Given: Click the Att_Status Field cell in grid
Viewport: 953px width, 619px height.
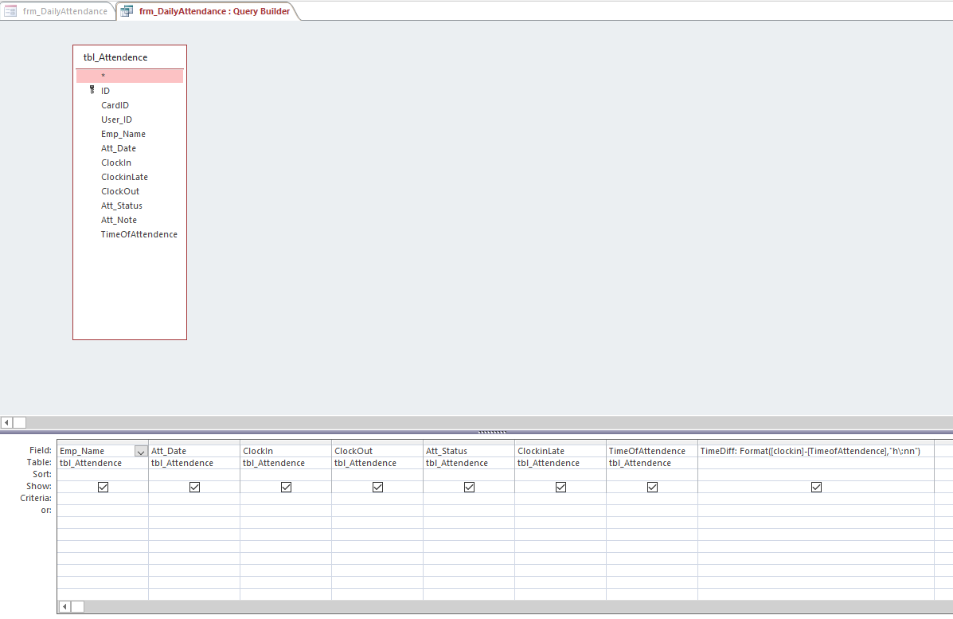Looking at the screenshot, I should pyautogui.click(x=469, y=451).
